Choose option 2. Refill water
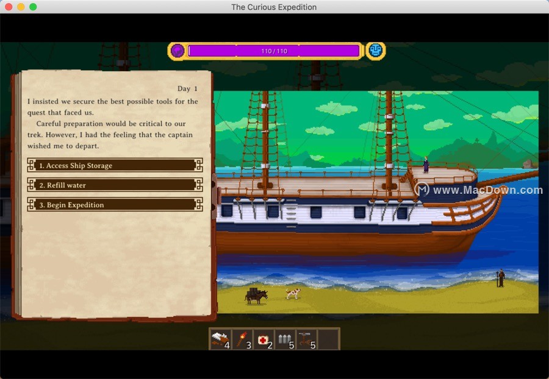Image resolution: width=549 pixels, height=379 pixels. (115, 185)
